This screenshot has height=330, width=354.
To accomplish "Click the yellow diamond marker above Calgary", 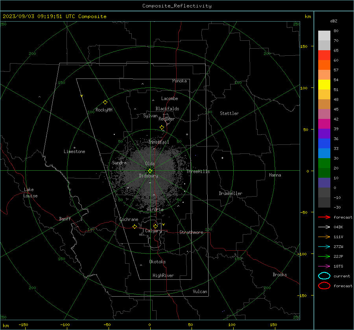I will click(x=155, y=226).
